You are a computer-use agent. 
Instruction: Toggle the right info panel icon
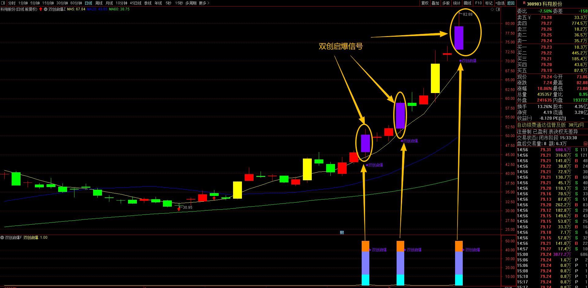point(498,9)
